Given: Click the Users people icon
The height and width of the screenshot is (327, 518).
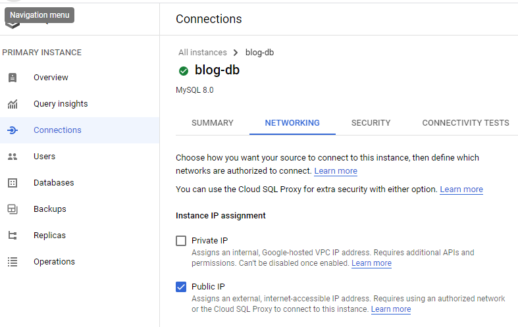Looking at the screenshot, I should pos(13,157).
